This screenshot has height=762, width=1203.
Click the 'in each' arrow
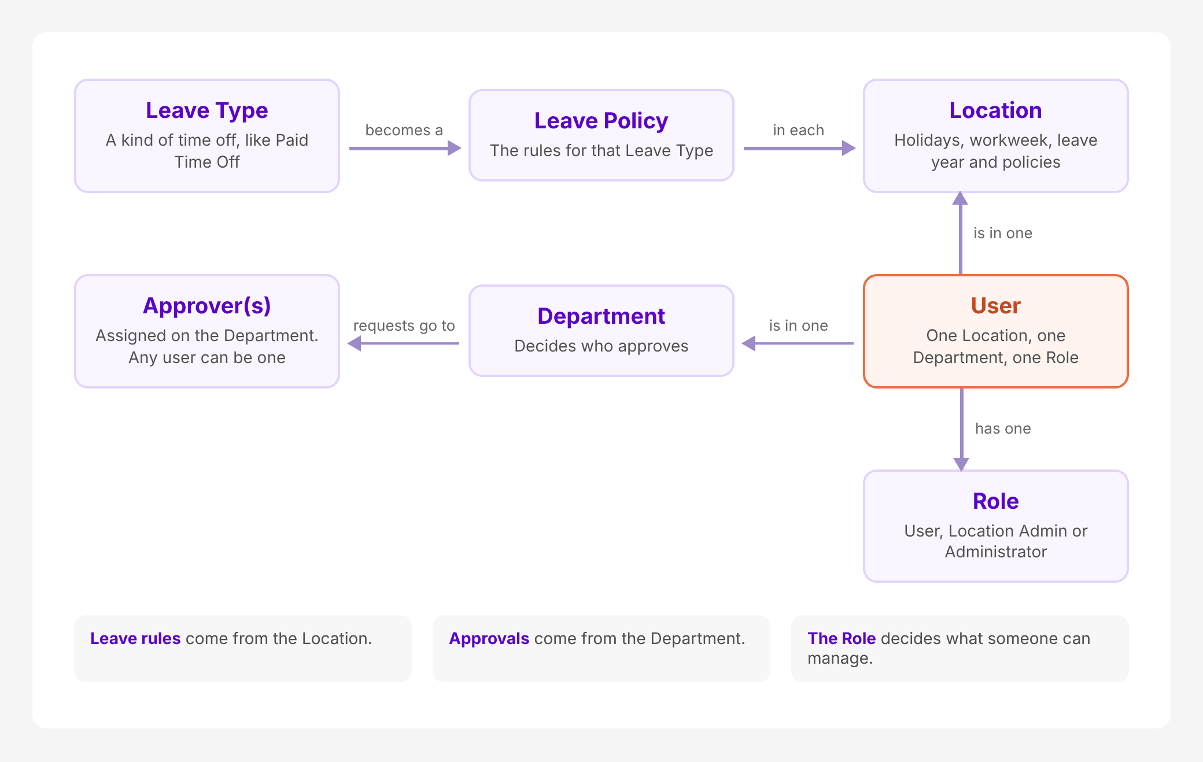(799, 149)
